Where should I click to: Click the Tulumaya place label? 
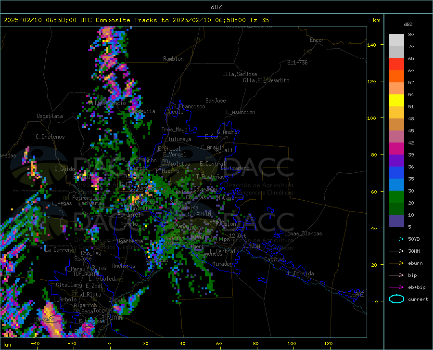tap(180, 139)
